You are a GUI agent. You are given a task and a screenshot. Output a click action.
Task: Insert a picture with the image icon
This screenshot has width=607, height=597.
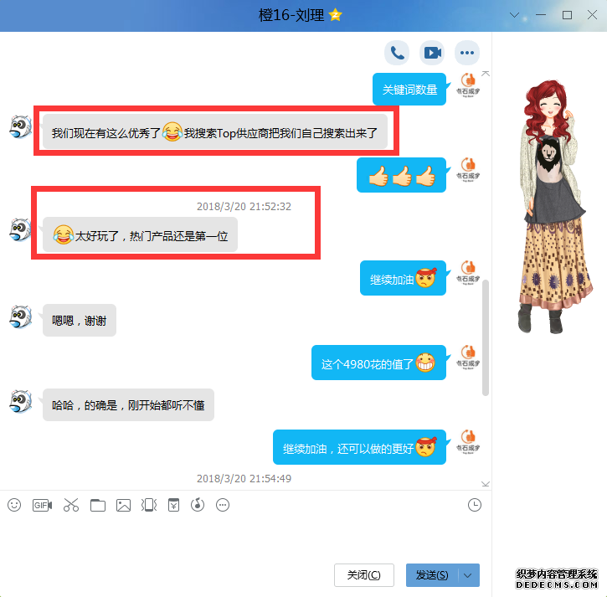[x=123, y=505]
